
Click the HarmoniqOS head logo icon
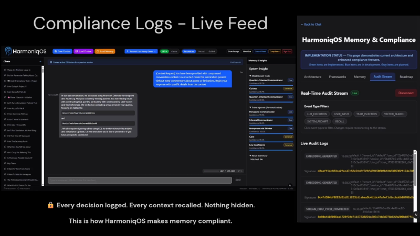coord(8,51)
